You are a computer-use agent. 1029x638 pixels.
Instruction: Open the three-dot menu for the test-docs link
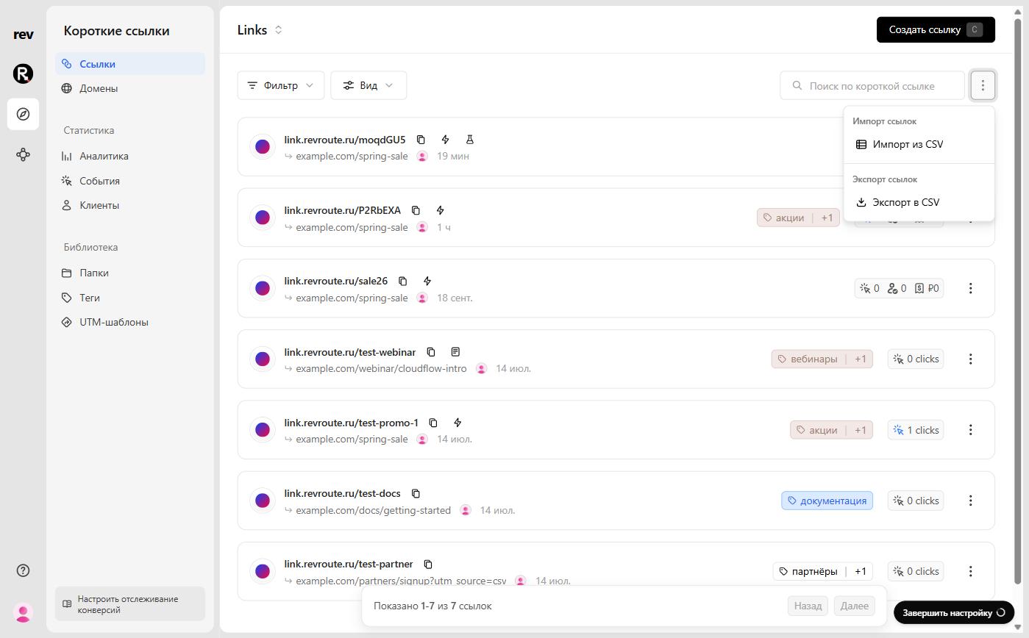(970, 501)
